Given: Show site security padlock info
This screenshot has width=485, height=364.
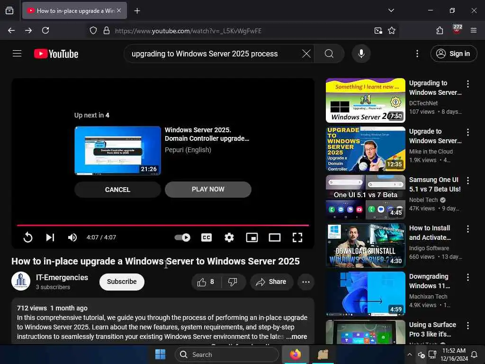Looking at the screenshot, I should 107,31.
